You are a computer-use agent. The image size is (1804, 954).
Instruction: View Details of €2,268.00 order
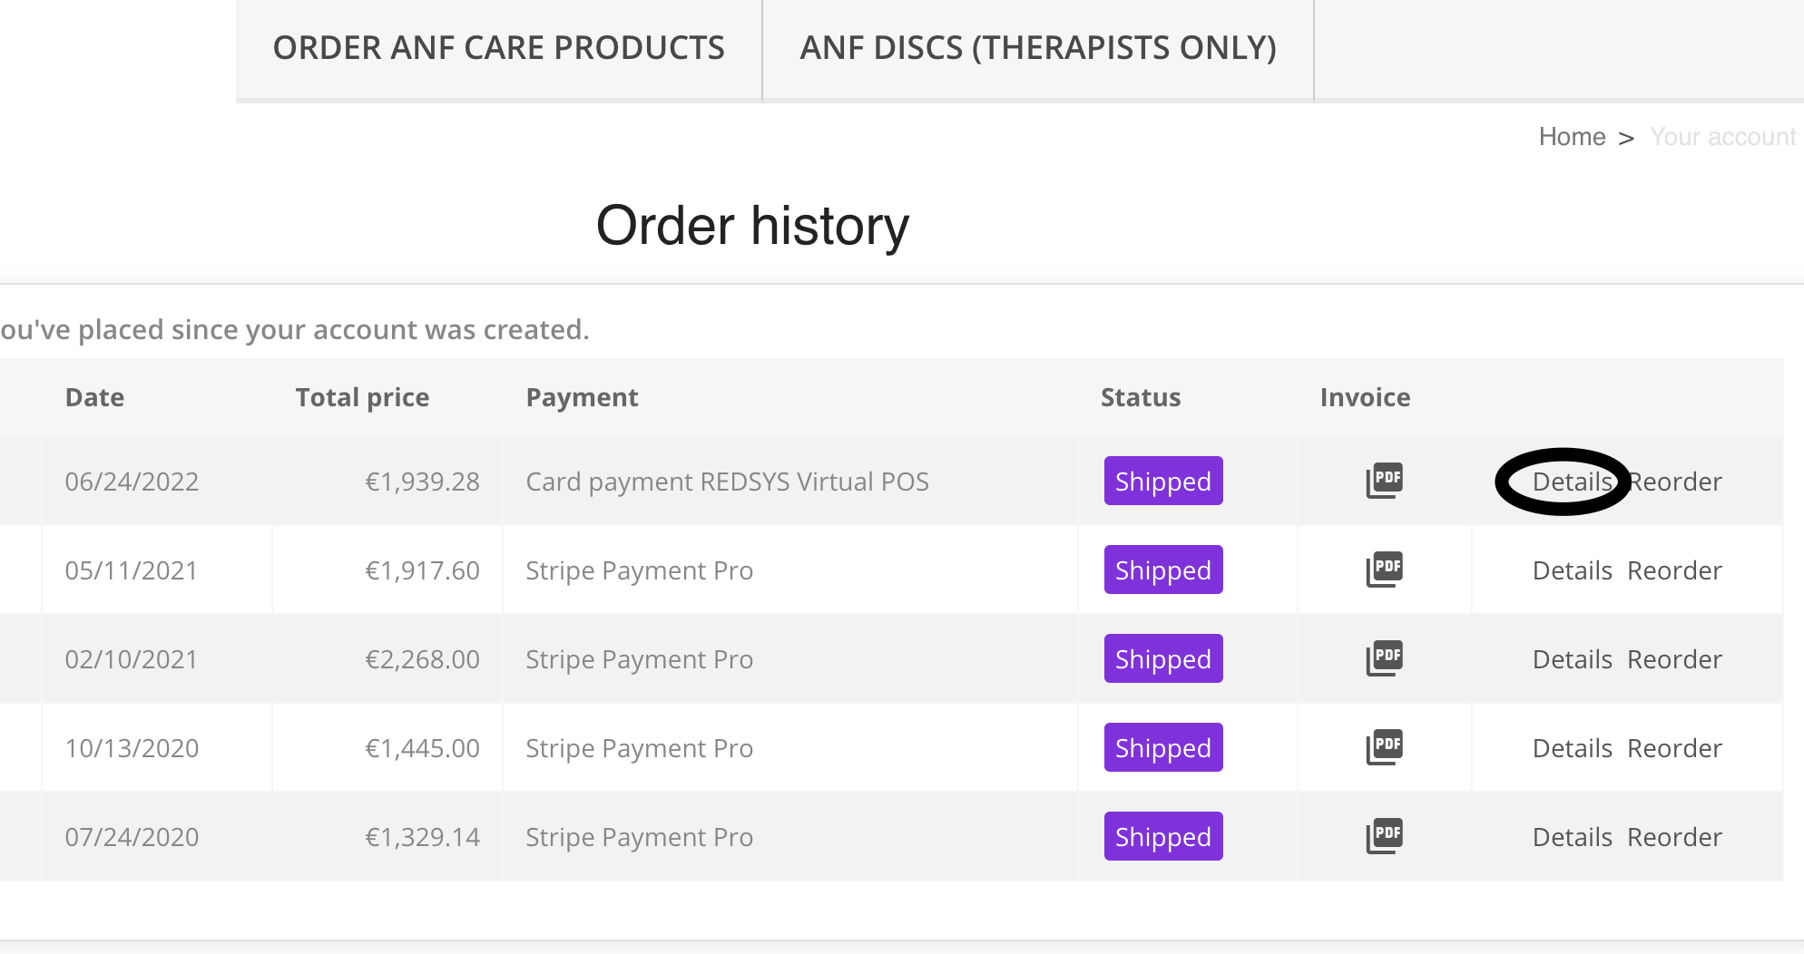click(1572, 659)
